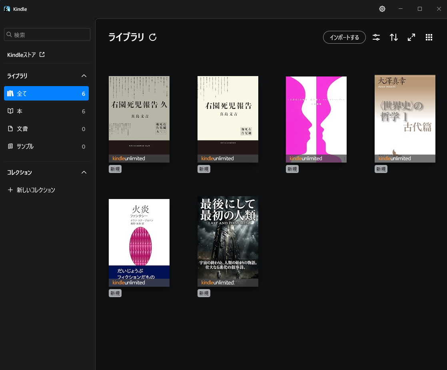
Task: Click the document icon next to 文書
Action: (x=10, y=129)
